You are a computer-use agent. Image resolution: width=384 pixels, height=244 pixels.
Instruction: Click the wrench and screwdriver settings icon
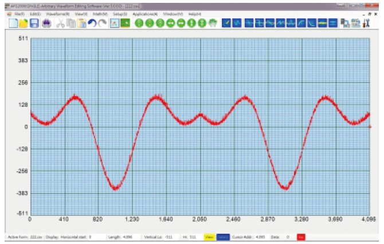click(366, 23)
